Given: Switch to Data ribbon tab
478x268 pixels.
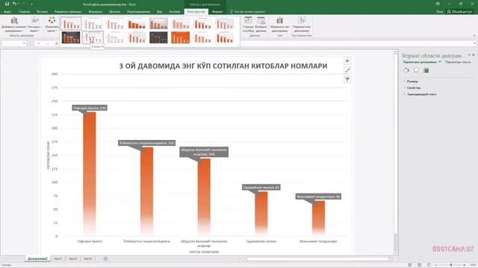Looking at the screenshot, I should pos(114,12).
